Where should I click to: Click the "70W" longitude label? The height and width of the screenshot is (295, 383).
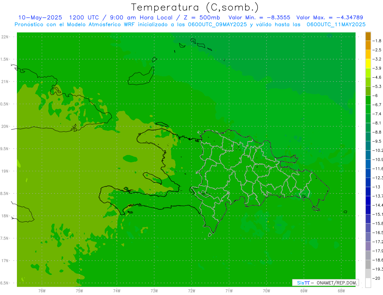coord(266,291)
